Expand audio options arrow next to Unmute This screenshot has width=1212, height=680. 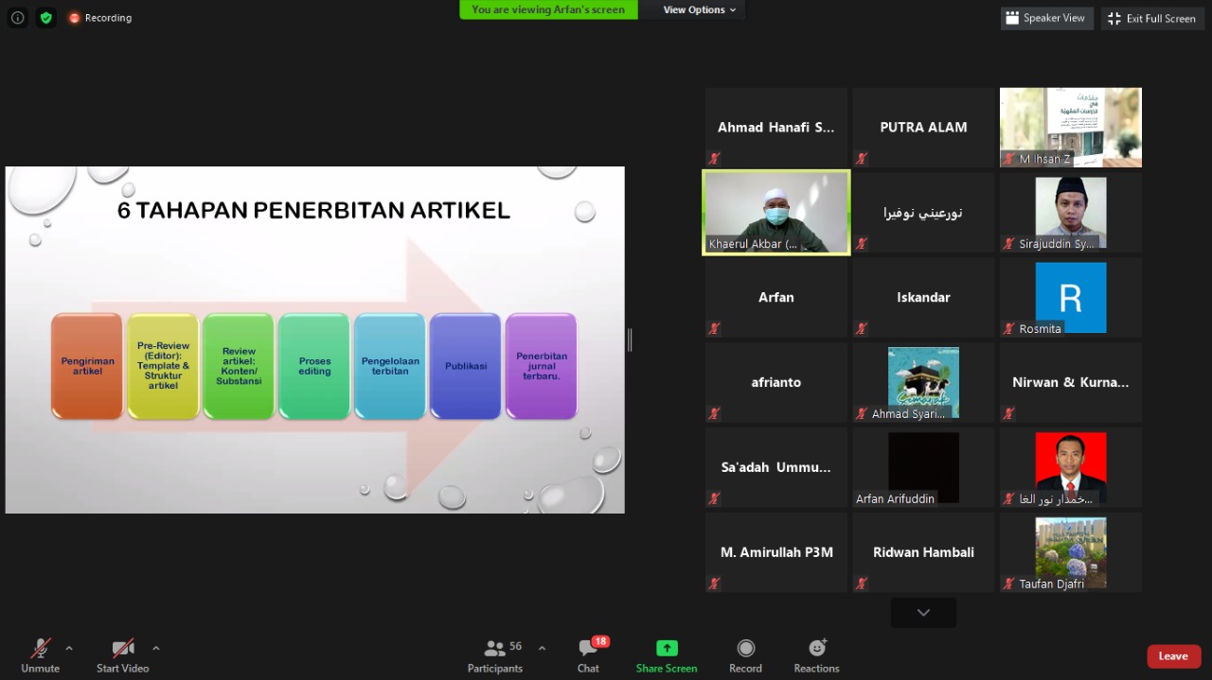pyautogui.click(x=69, y=648)
